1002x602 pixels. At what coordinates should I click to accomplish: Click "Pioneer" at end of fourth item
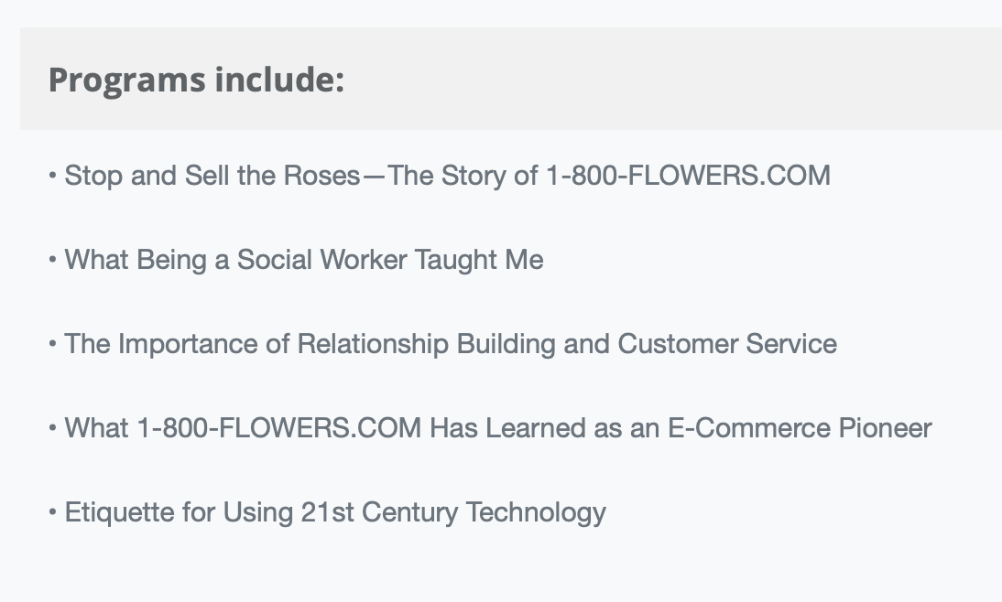coord(885,428)
